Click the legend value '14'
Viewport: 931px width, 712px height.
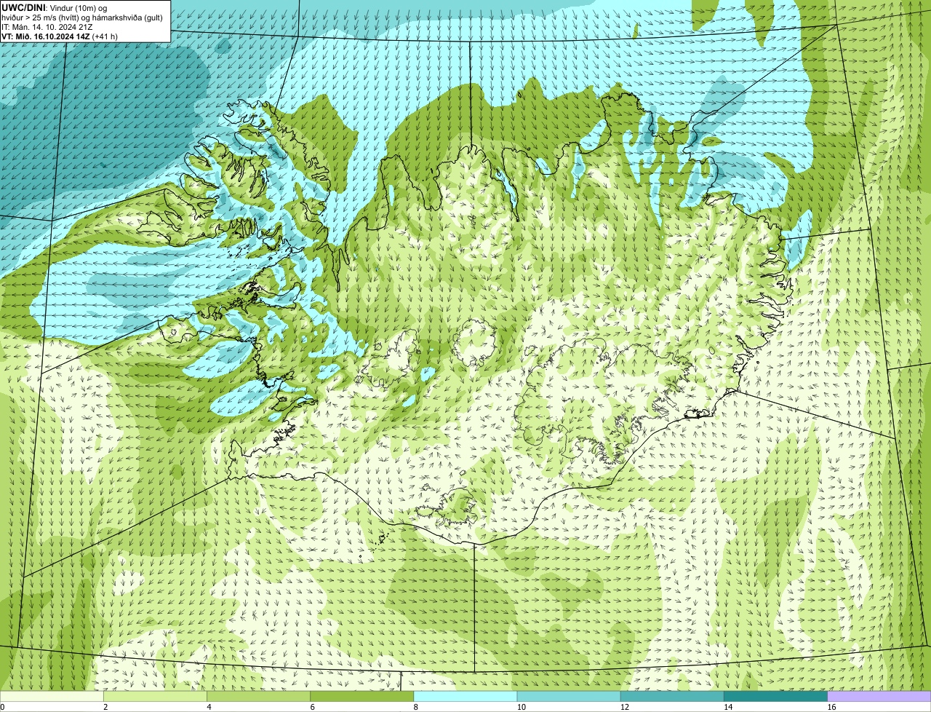click(x=728, y=707)
